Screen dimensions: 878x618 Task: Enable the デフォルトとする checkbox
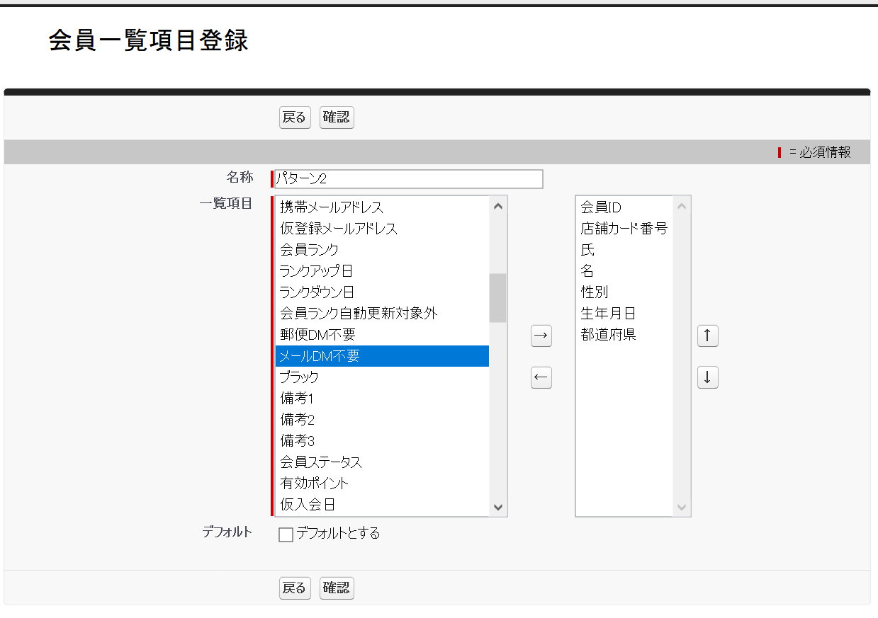[x=286, y=534]
